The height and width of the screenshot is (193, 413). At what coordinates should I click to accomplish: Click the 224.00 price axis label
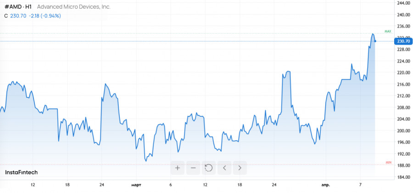coord(403,61)
